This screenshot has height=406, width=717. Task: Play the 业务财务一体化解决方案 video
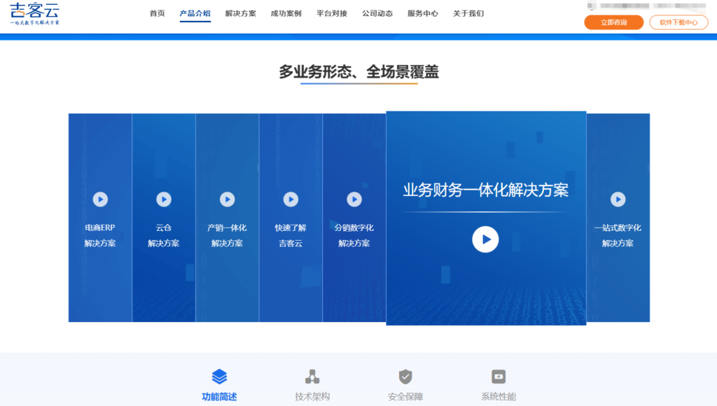point(485,239)
